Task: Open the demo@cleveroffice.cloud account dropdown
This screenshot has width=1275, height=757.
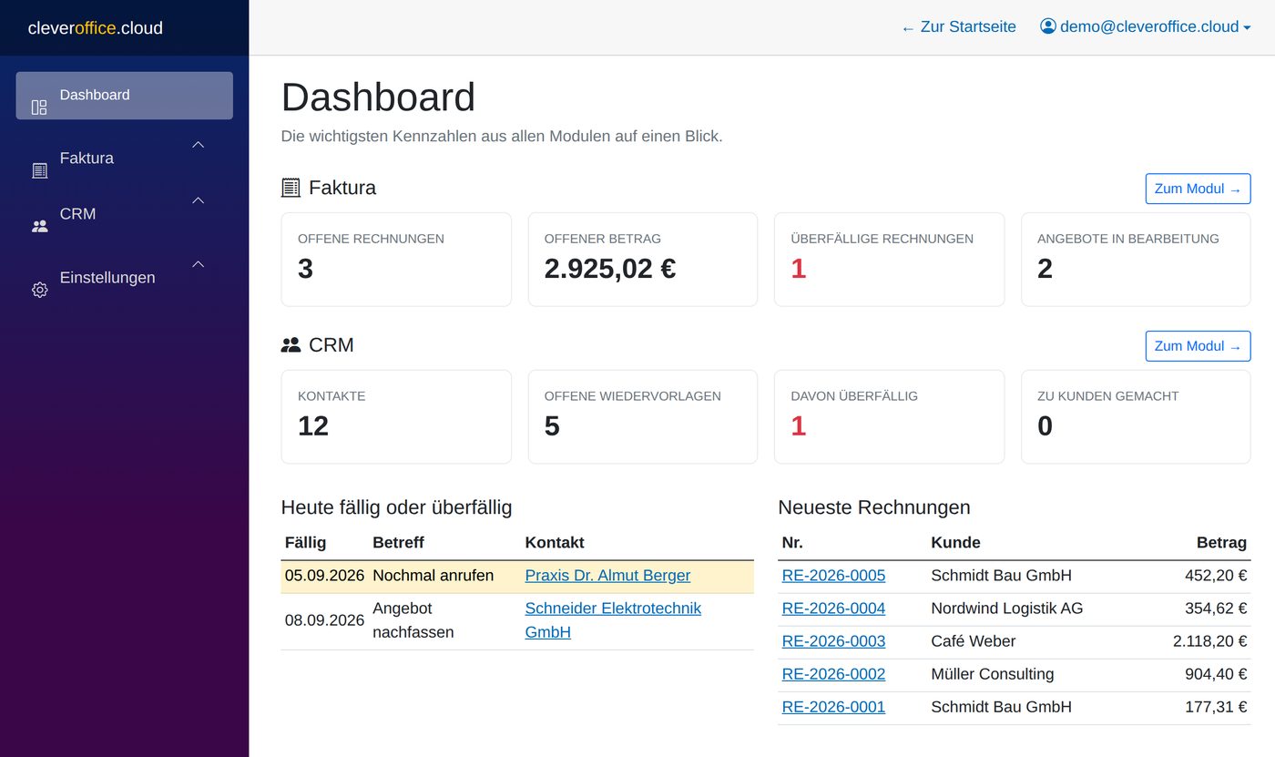Action: tap(1146, 26)
